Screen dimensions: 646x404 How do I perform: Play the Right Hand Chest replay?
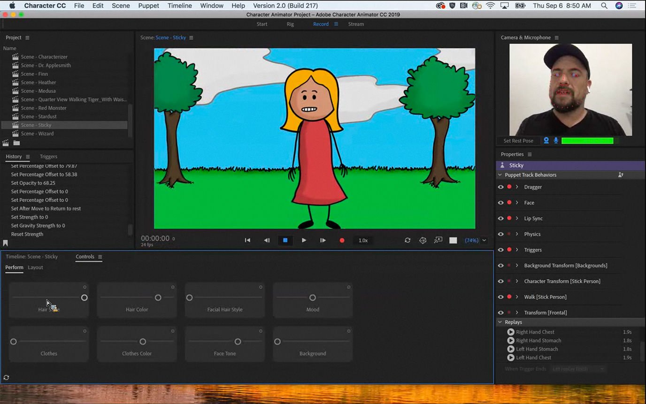511,332
